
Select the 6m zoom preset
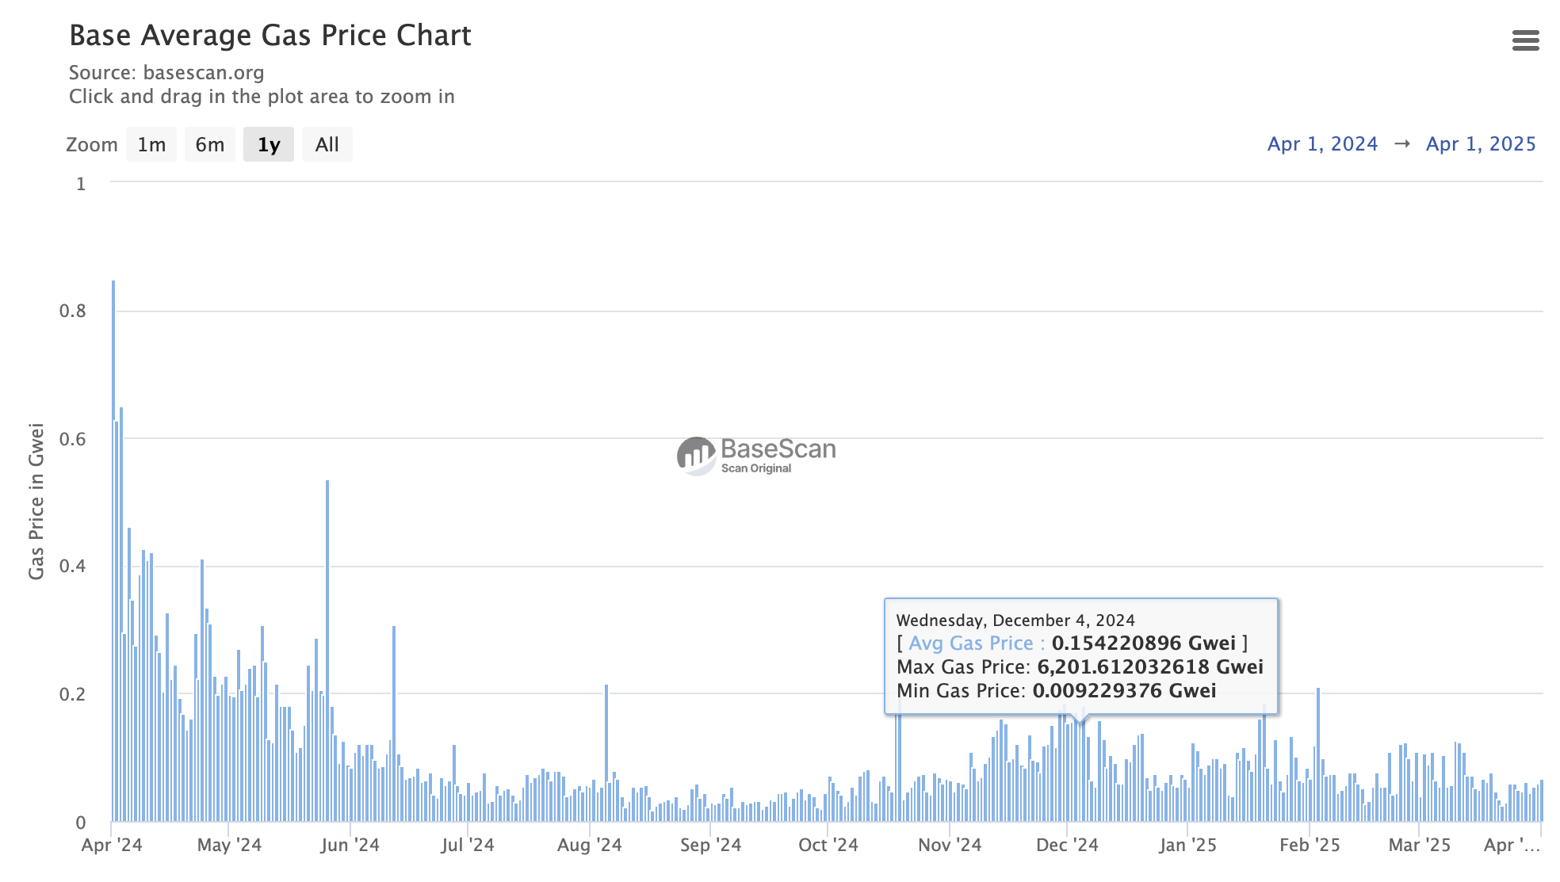(x=209, y=144)
